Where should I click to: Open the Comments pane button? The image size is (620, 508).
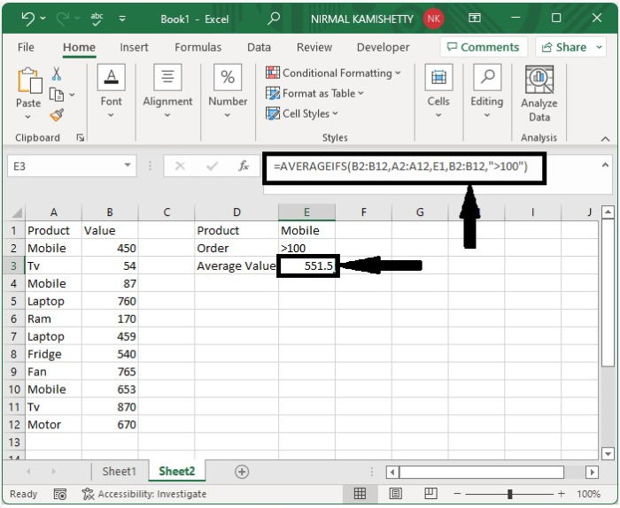pyautogui.click(x=484, y=48)
